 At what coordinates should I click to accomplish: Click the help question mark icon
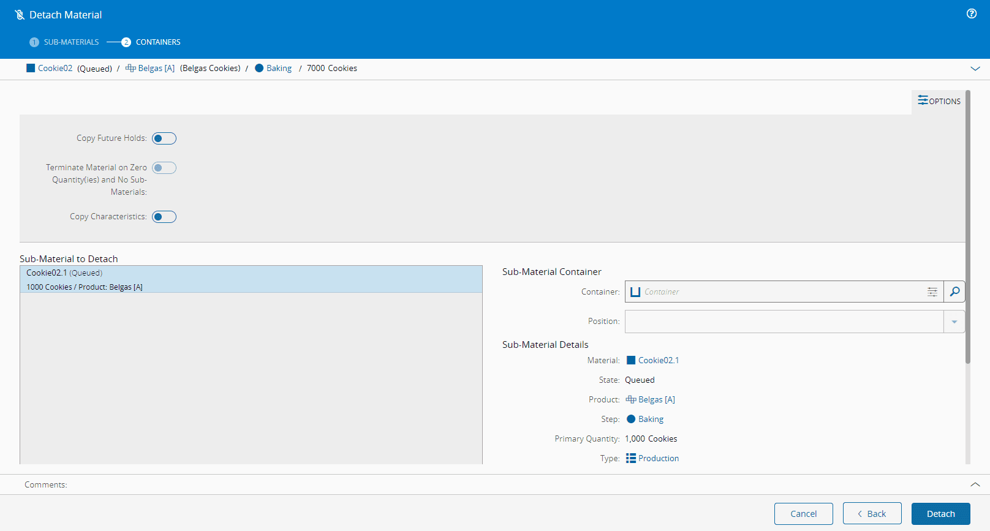pos(972,13)
